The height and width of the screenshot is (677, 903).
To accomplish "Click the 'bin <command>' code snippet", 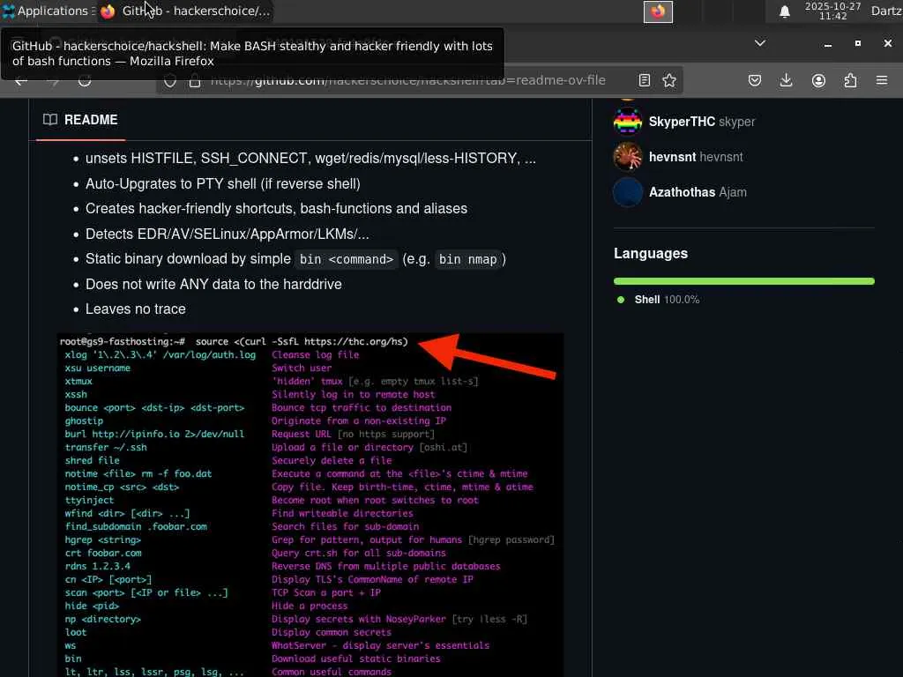I will point(346,260).
